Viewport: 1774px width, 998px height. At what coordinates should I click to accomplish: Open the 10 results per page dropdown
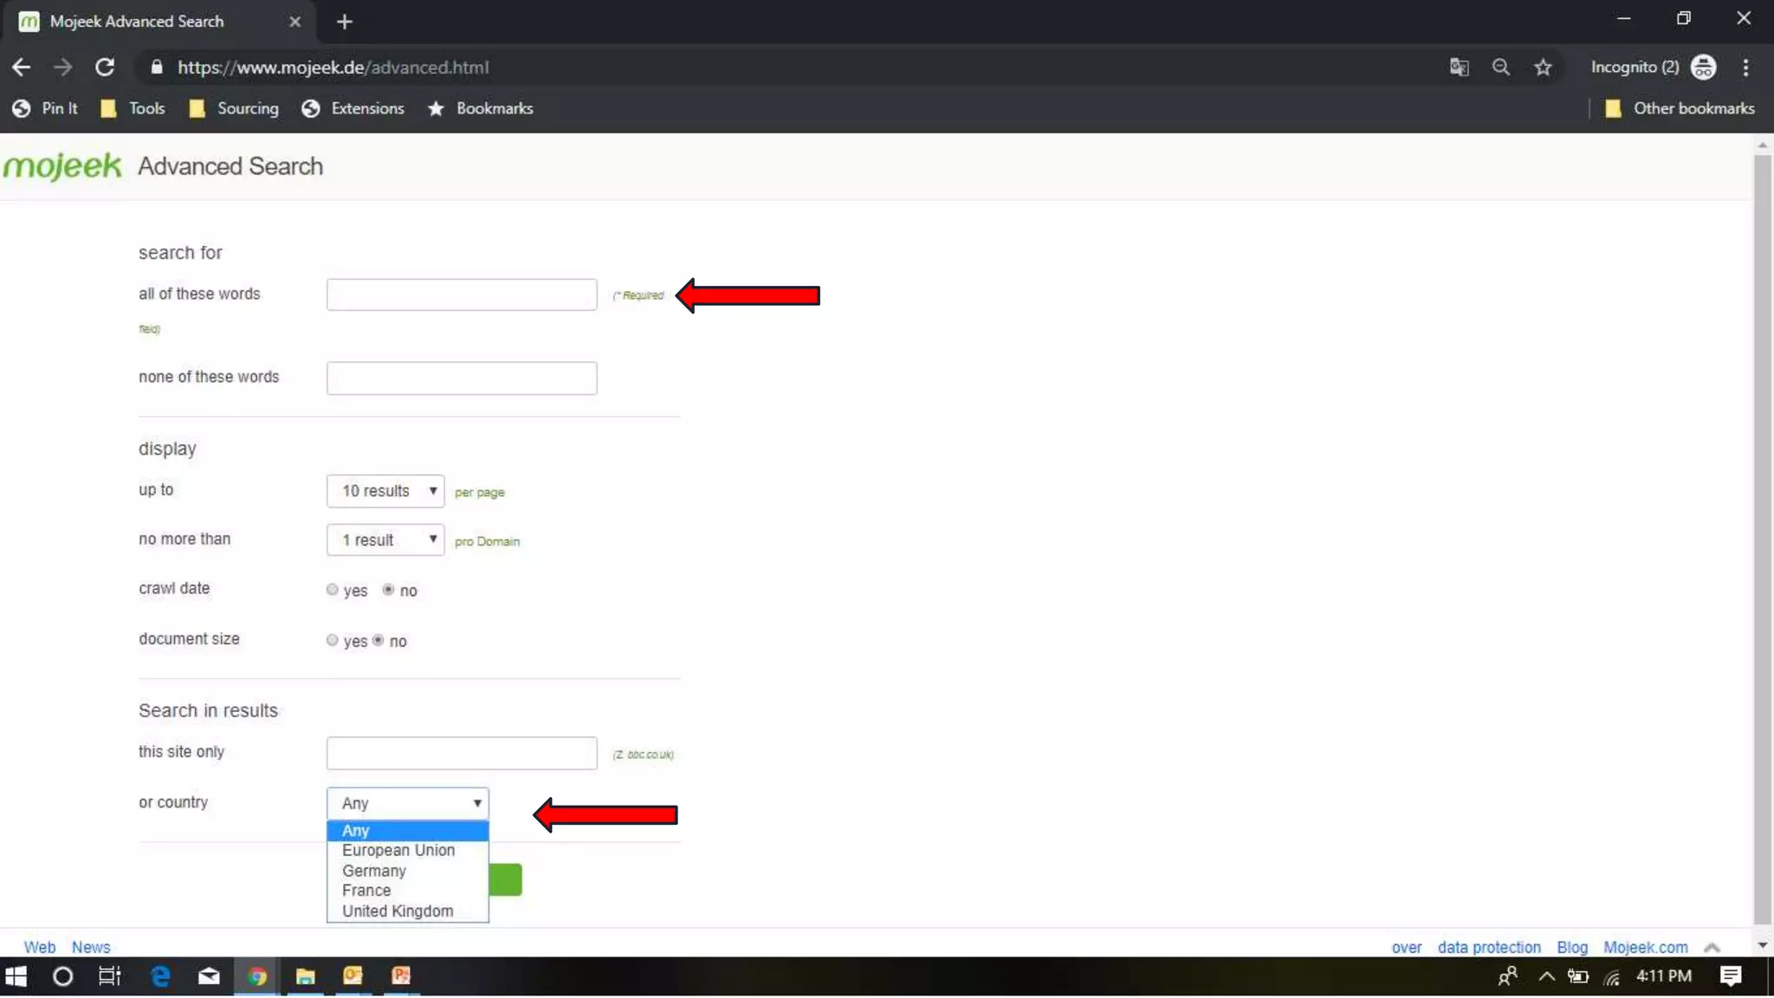pyautogui.click(x=385, y=491)
